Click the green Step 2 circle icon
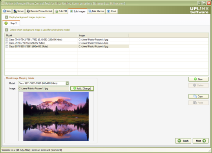212x153 pixels. (x=6, y=23)
